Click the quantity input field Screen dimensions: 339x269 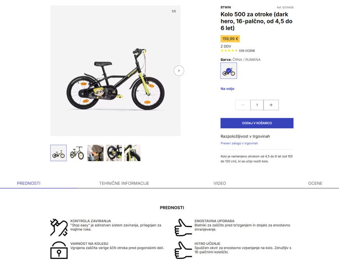pyautogui.click(x=257, y=105)
